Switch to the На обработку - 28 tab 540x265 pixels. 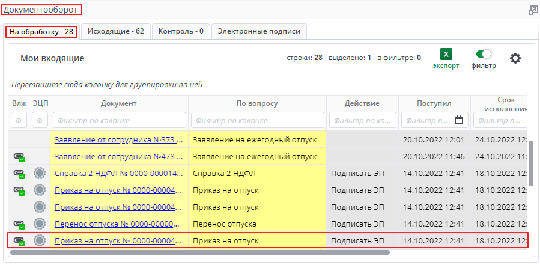tap(41, 32)
